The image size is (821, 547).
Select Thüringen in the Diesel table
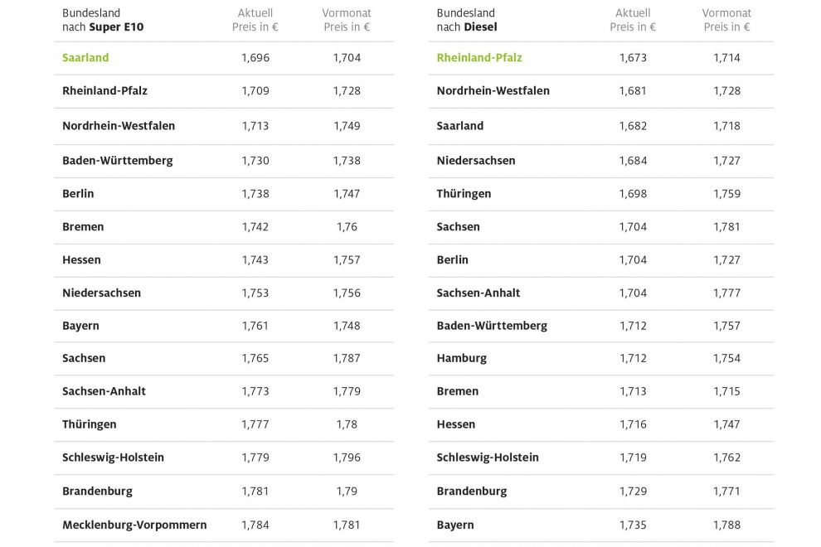point(464,194)
